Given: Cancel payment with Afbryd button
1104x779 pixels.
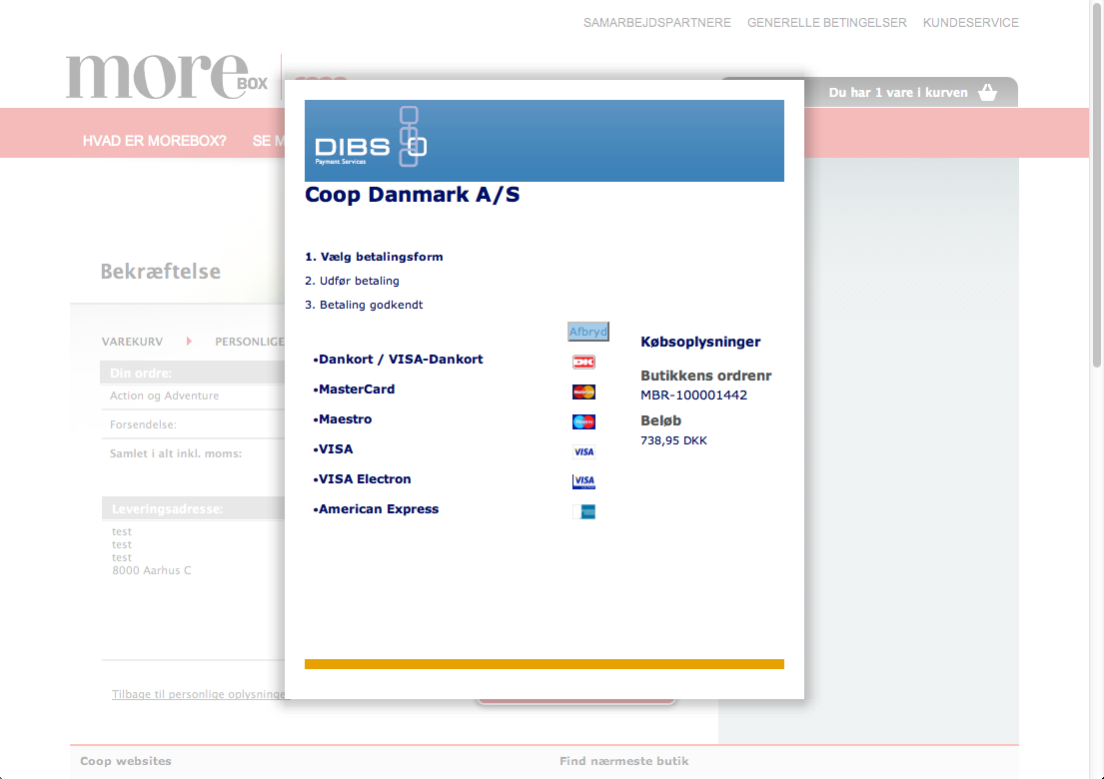Looking at the screenshot, I should click(587, 332).
